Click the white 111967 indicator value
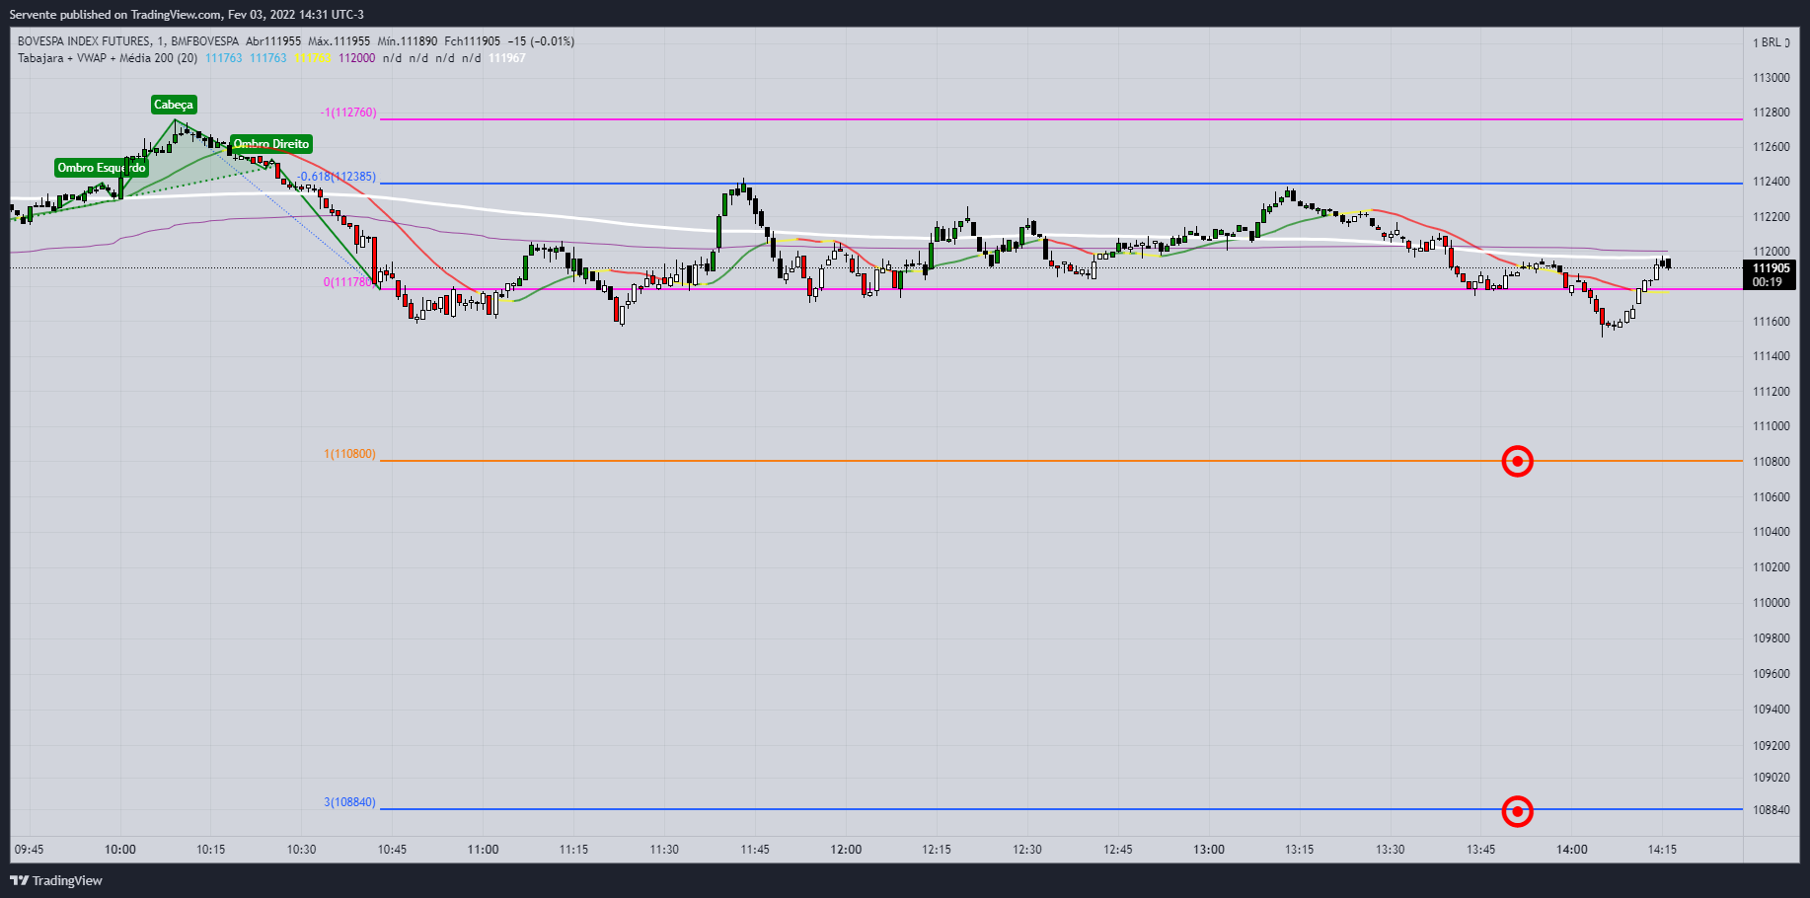1810x898 pixels. point(506,58)
